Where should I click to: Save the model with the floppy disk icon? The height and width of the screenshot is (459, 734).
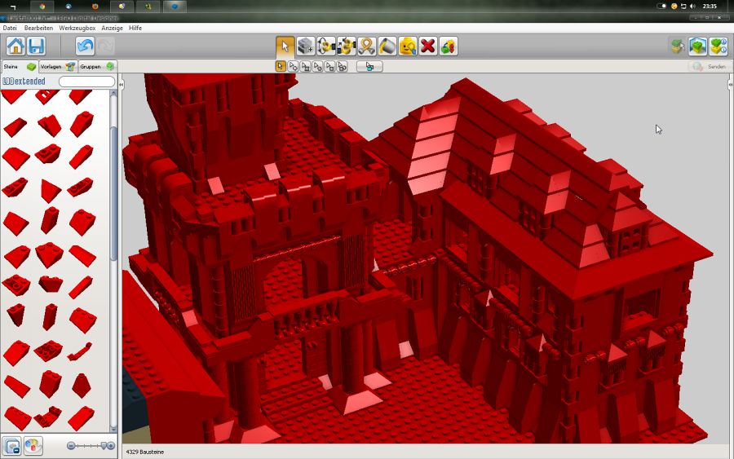point(36,46)
